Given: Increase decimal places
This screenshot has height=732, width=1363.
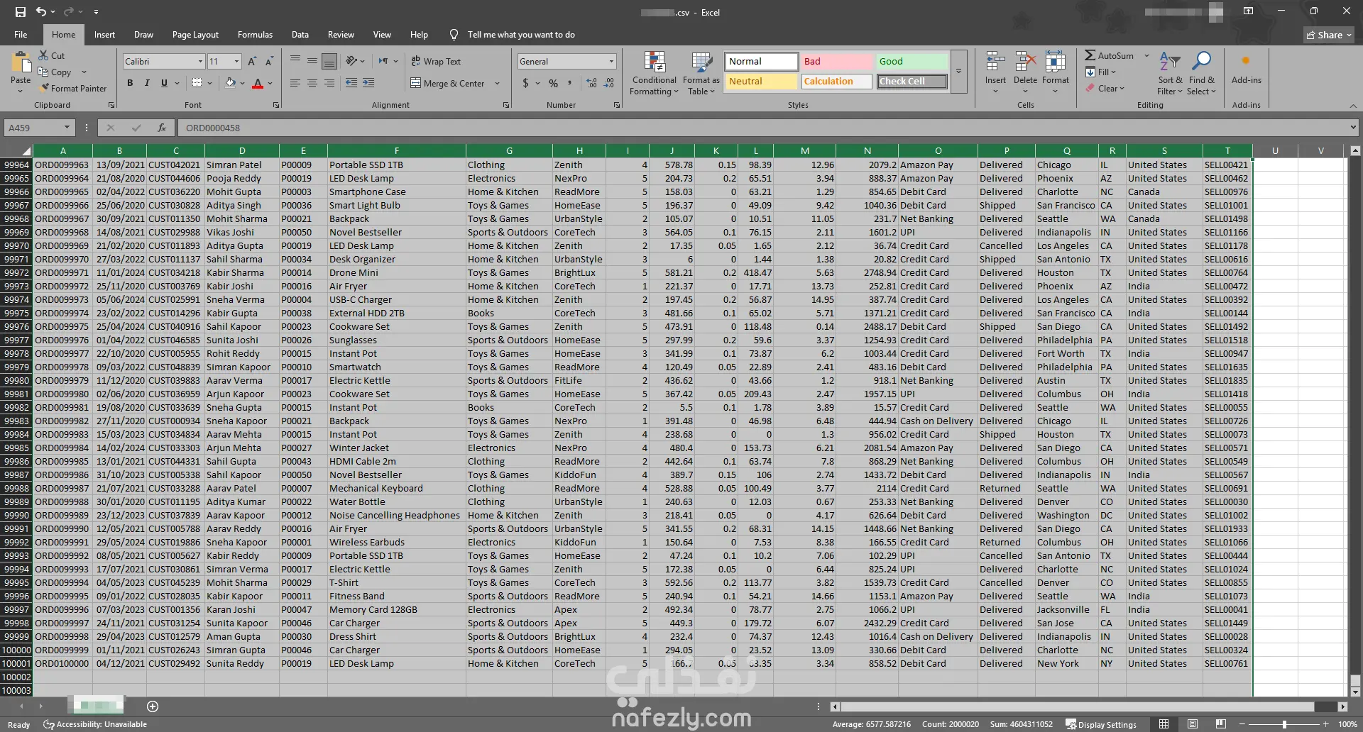Looking at the screenshot, I should pos(592,83).
